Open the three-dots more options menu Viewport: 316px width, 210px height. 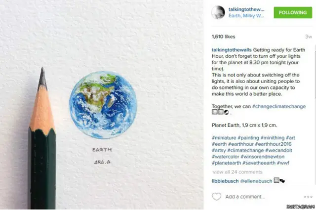coord(308,197)
